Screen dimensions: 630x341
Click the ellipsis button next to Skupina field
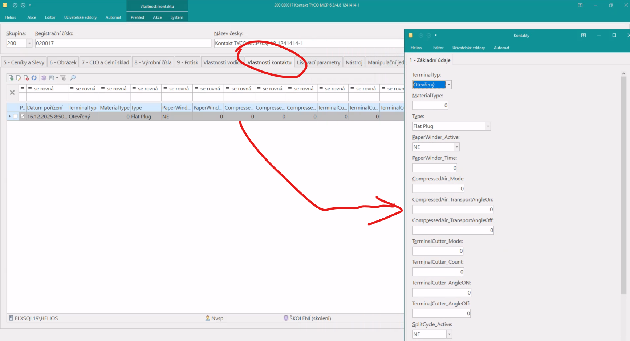click(29, 43)
